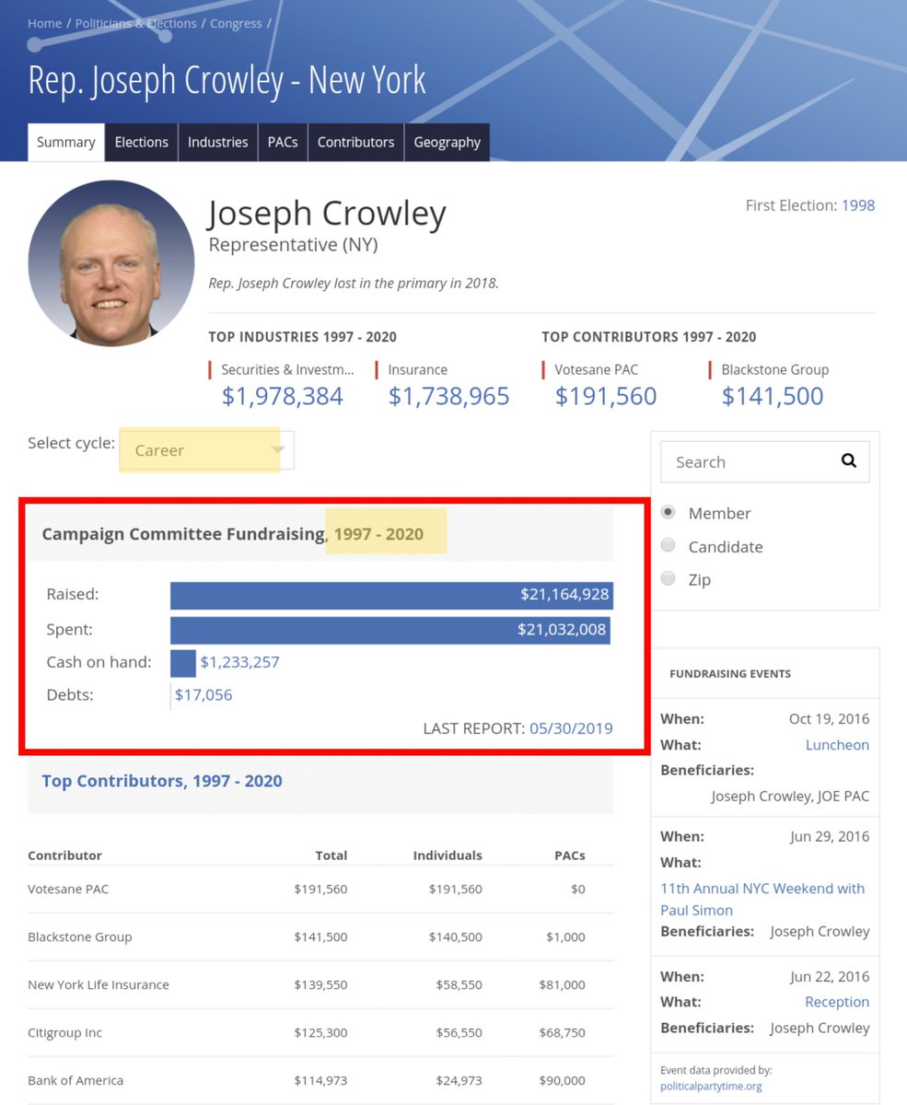
Task: Open the Career cycle dropdown
Action: pyautogui.click(x=204, y=450)
